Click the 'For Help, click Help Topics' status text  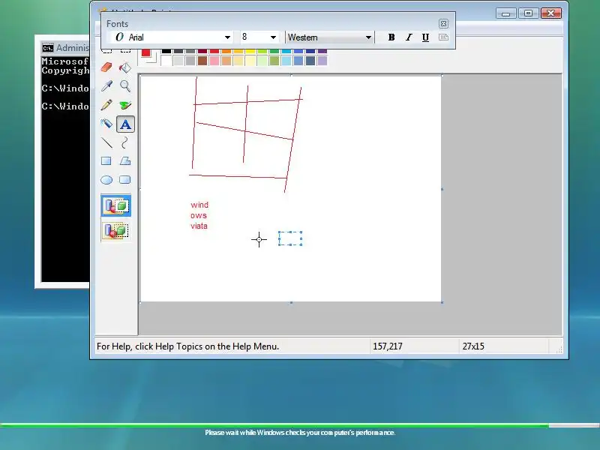(x=187, y=346)
